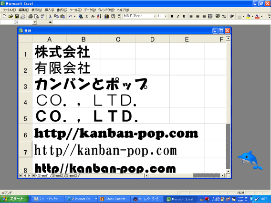Open the ヘルプ(H) menu
Viewport: 271px width, 203px height.
pyautogui.click(x=123, y=10)
